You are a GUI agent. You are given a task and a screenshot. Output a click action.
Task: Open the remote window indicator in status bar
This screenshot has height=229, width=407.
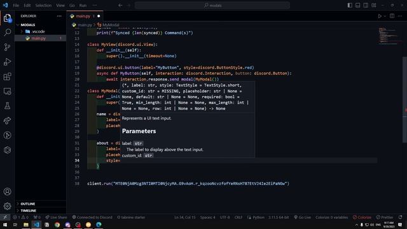pos(5,218)
